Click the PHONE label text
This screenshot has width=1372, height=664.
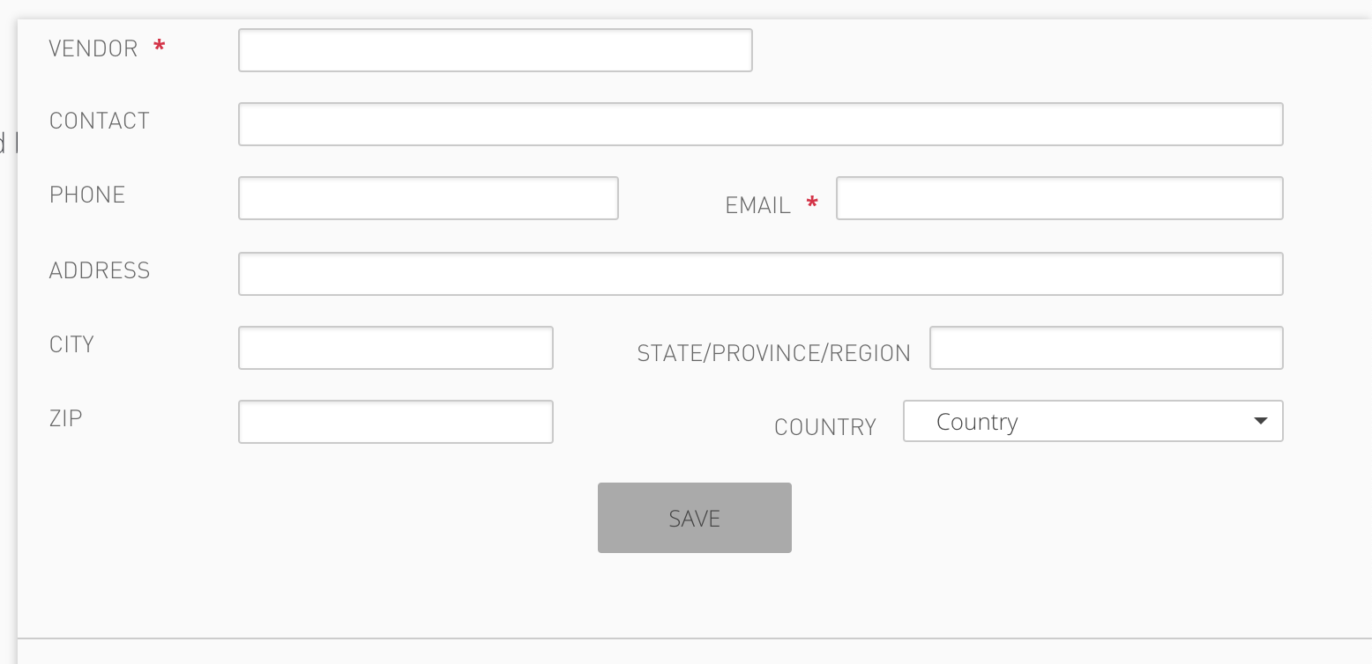pyautogui.click(x=87, y=195)
